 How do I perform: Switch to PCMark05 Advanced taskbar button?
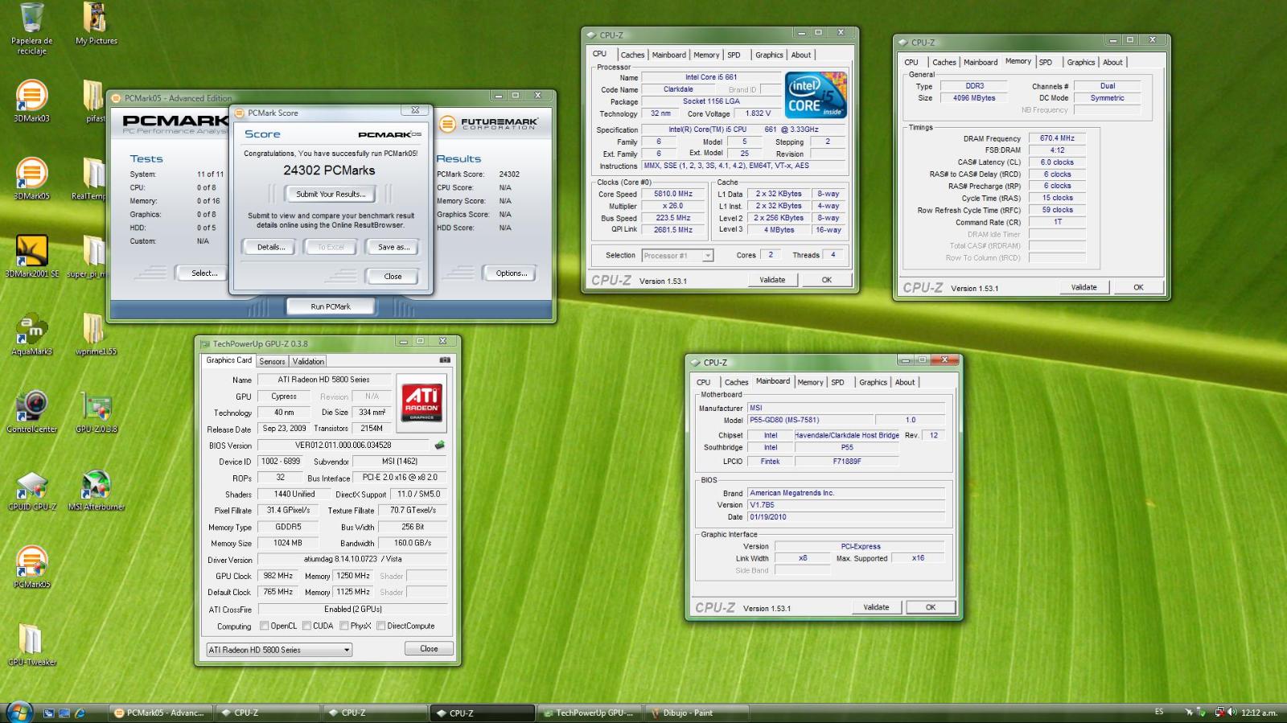[160, 713]
